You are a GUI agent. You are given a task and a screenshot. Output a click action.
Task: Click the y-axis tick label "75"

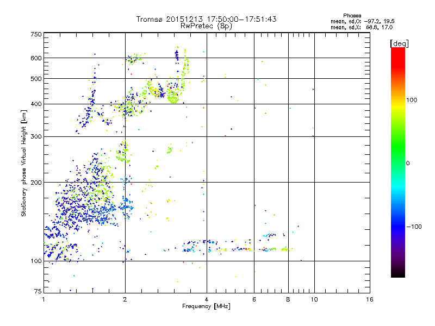coord(38,291)
